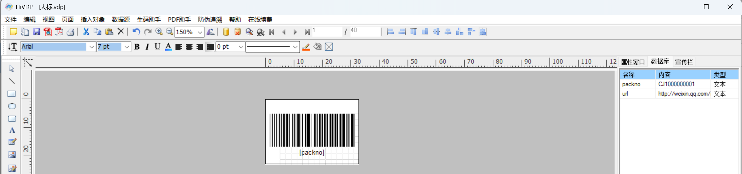Click the align top edges icon
Screen dimensions: 742x174
click(413, 32)
